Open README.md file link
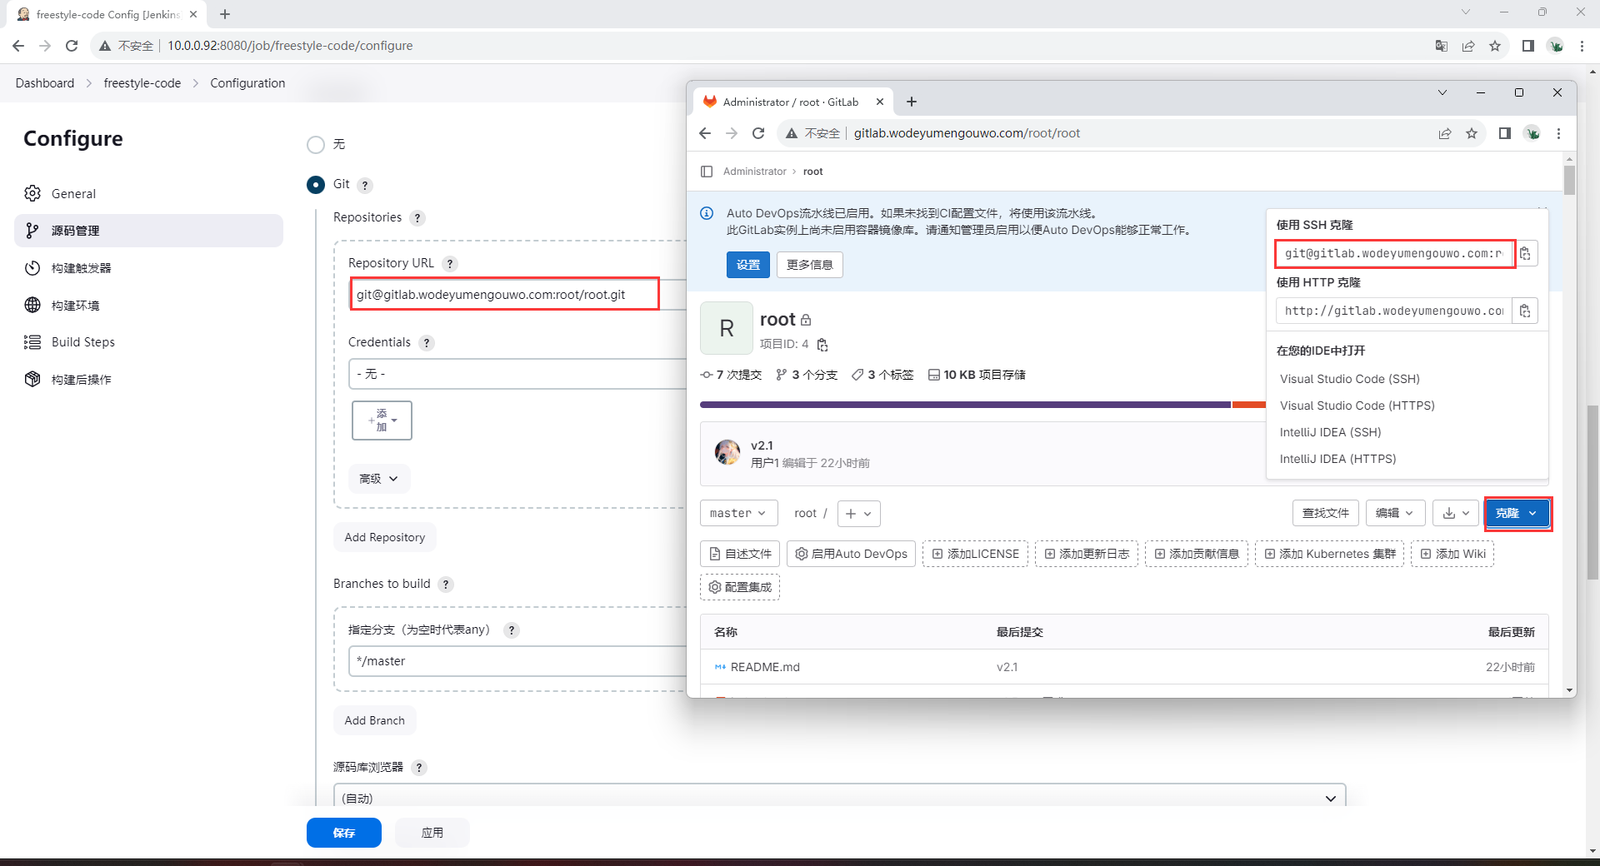Image resolution: width=1600 pixels, height=866 pixels. pyautogui.click(x=765, y=667)
